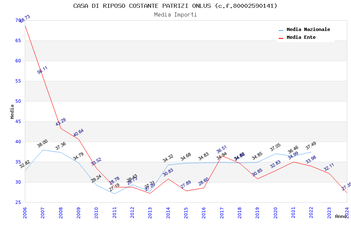Select the 2018 year label
This screenshot has height=227, width=351.
(x=240, y=213)
